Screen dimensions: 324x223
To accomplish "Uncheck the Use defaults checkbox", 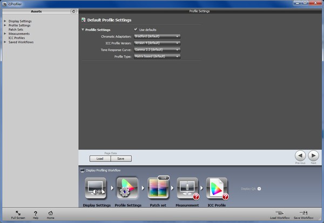I will coord(136,29).
